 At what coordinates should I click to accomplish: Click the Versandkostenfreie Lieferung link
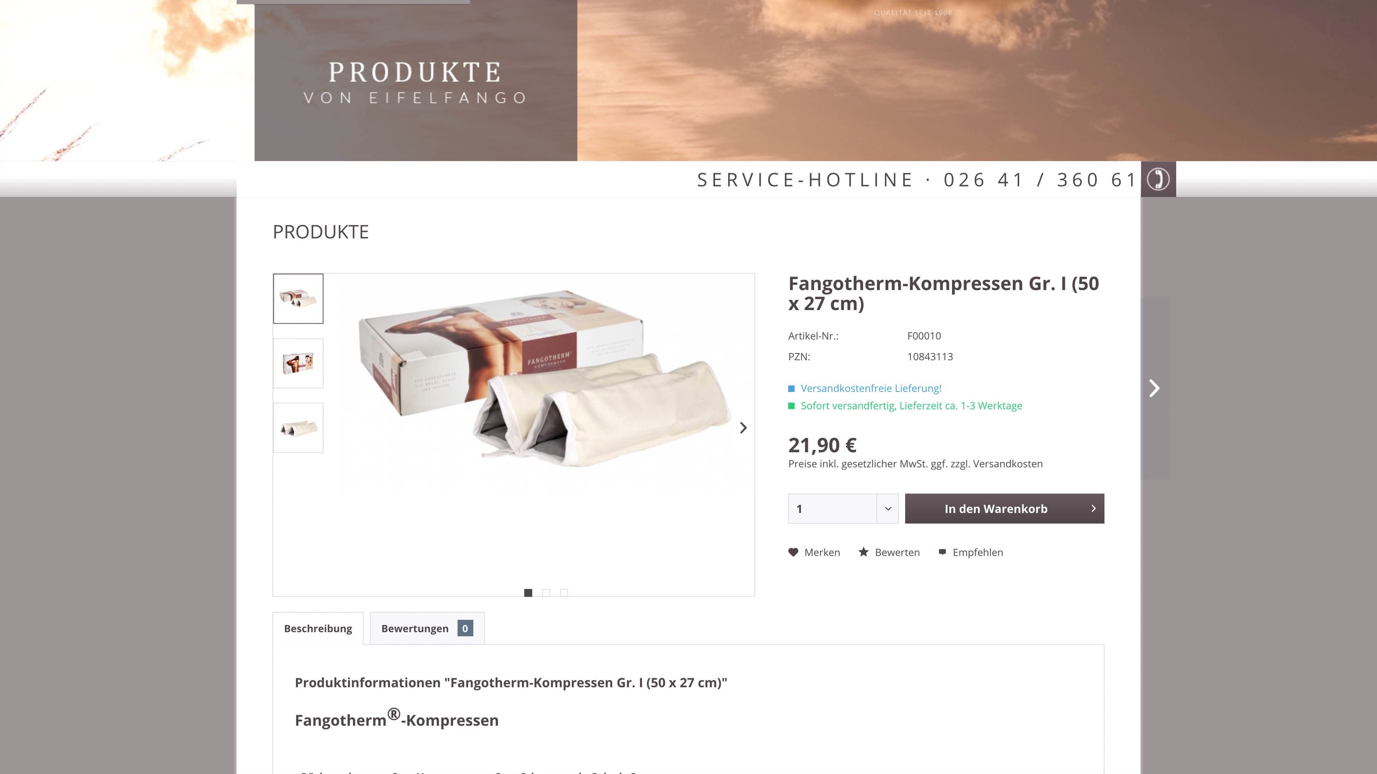click(x=871, y=389)
